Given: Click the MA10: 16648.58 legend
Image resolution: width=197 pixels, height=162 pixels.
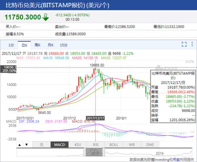Looking at the screenshot, I should [x=56, y=58].
